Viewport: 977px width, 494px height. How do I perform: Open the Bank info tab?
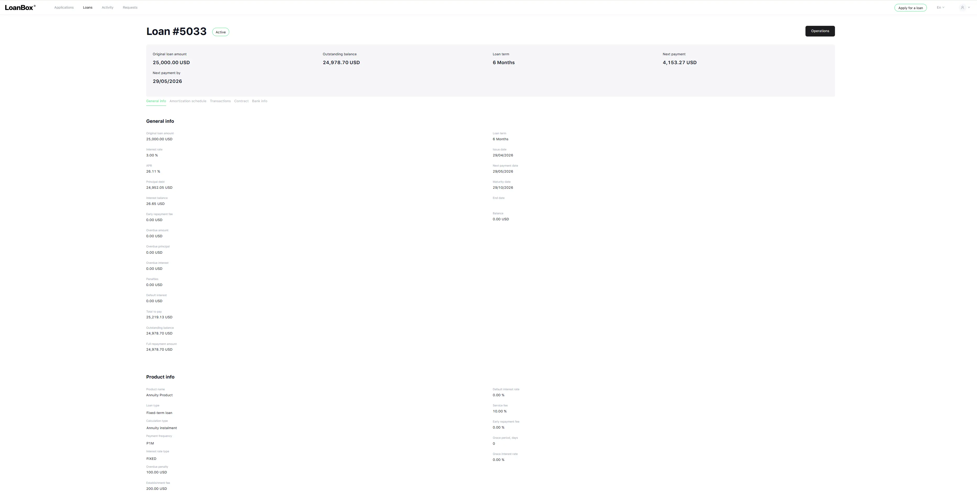(x=260, y=101)
